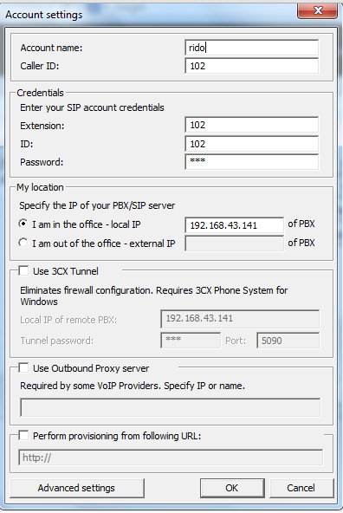The width and height of the screenshot is (343, 513).
Task: Click the 'My location' group heading
Action: [40, 187]
